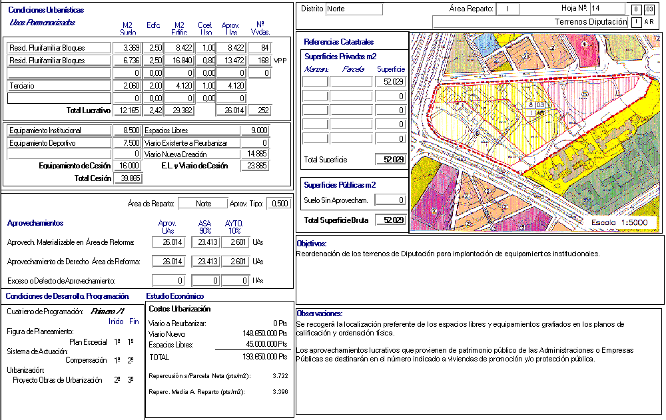Click the Suelo Sin Aprovecham. value field
The width and height of the screenshot is (666, 420).
pos(390,200)
